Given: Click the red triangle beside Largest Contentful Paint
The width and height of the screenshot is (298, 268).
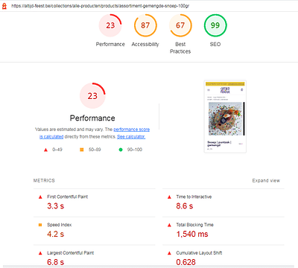Looking at the screenshot, I should (x=40, y=253).
